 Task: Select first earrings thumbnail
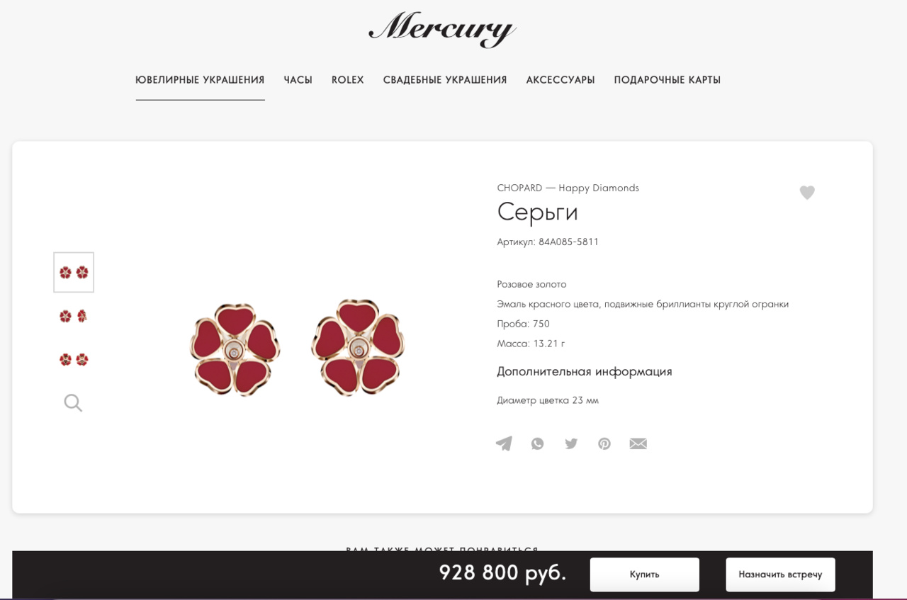(x=74, y=272)
